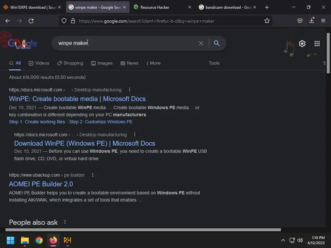Image resolution: width=331 pixels, height=248 pixels.
Task: Launch File Explorer from taskbar
Action: point(25,240)
